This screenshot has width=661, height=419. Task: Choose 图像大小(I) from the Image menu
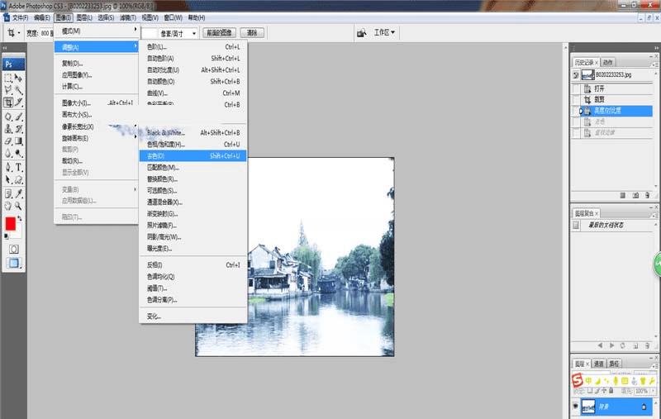[97, 102]
